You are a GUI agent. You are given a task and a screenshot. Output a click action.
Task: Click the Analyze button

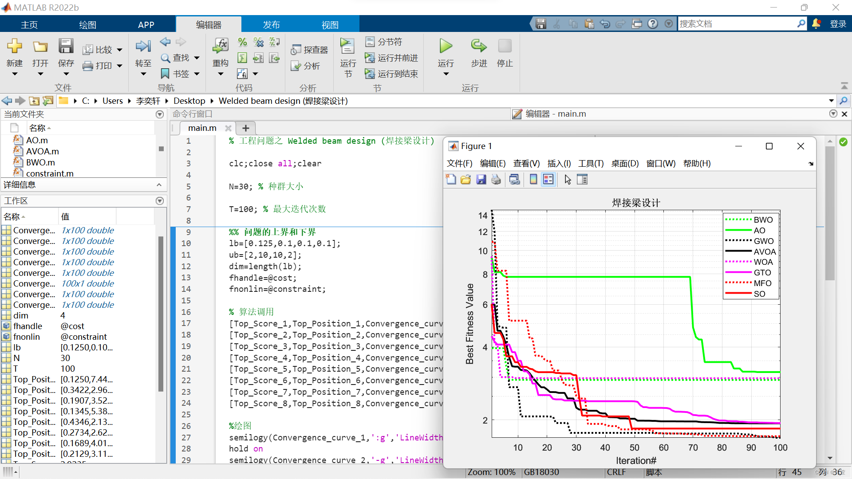(305, 66)
